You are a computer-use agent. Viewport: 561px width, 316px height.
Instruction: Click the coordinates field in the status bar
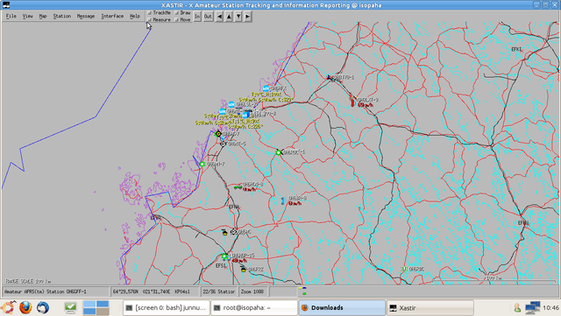coord(154,291)
